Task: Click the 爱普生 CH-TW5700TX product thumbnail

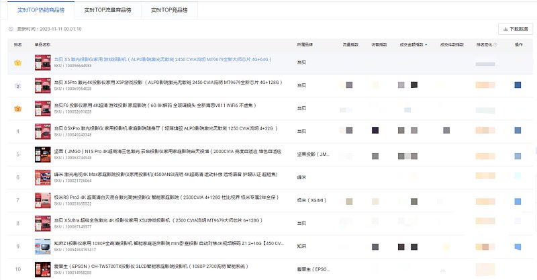Action: pyautogui.click(x=43, y=269)
